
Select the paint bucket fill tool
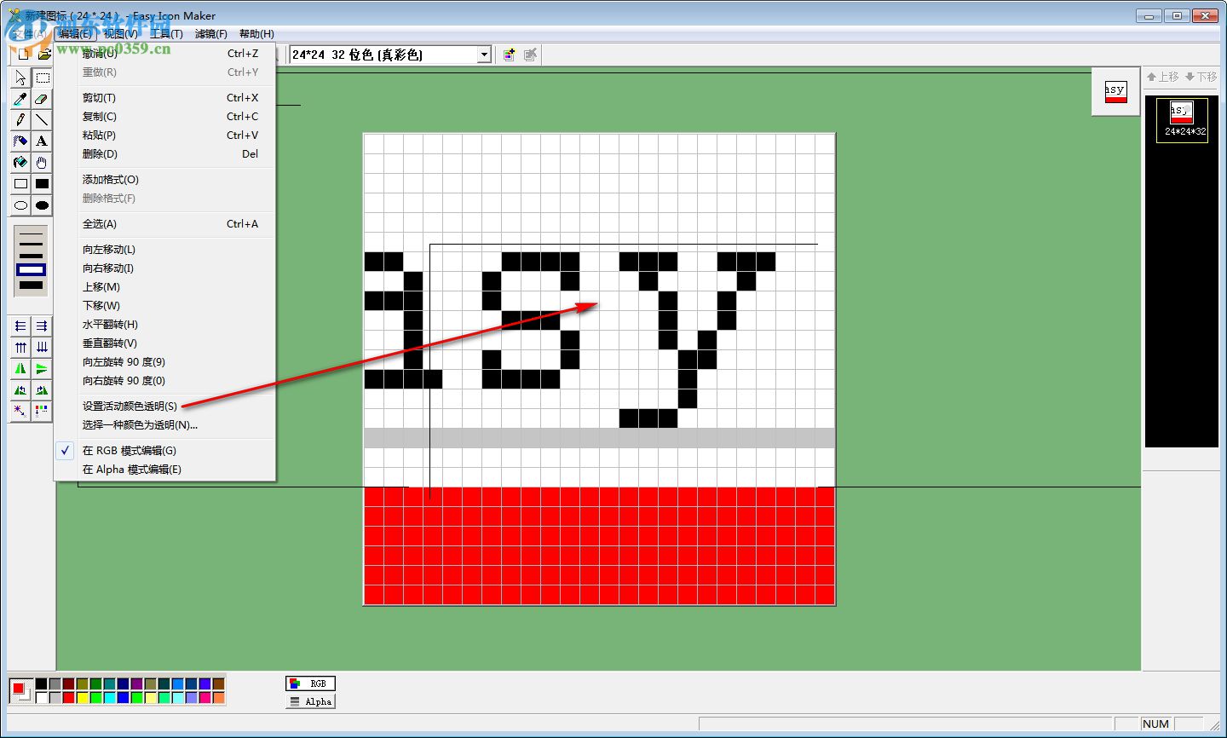[x=20, y=163]
